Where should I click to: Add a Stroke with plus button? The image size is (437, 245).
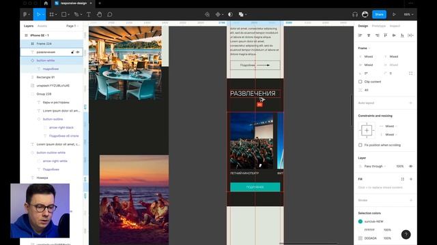[411, 200]
